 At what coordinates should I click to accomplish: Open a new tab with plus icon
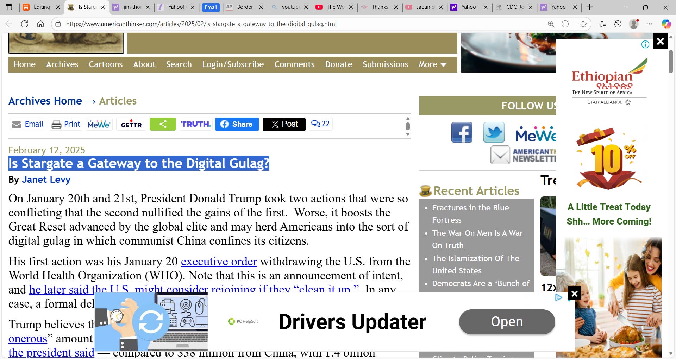point(590,7)
